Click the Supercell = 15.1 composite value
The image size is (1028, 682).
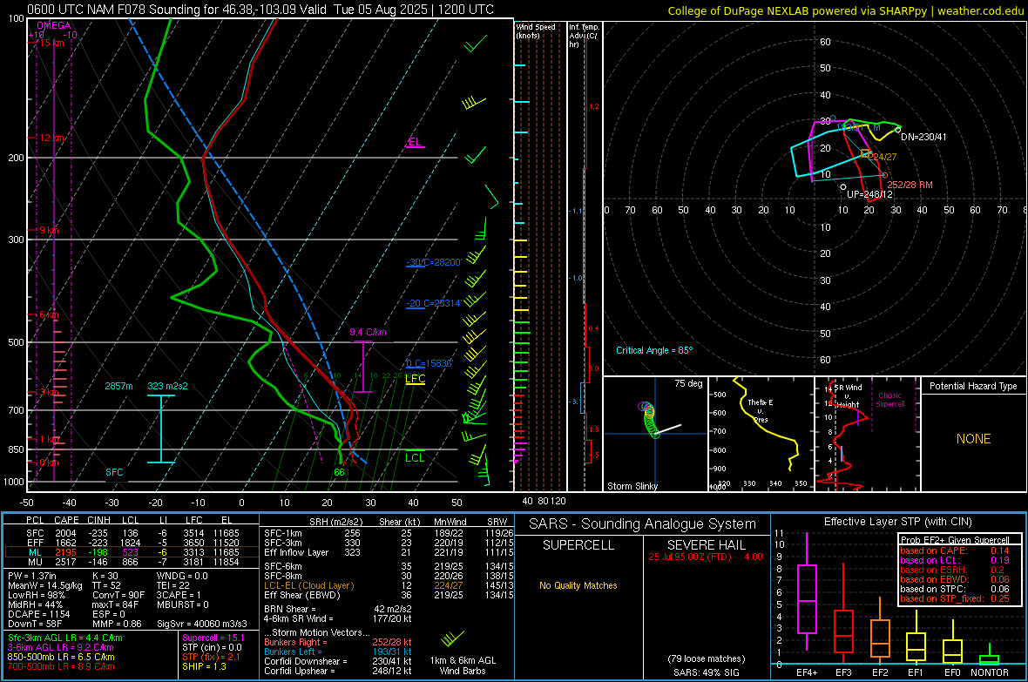(x=213, y=638)
